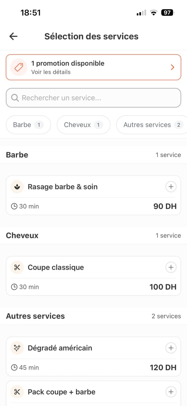Select the Cheveux filter chip
187x406 pixels.
pyautogui.click(x=83, y=125)
